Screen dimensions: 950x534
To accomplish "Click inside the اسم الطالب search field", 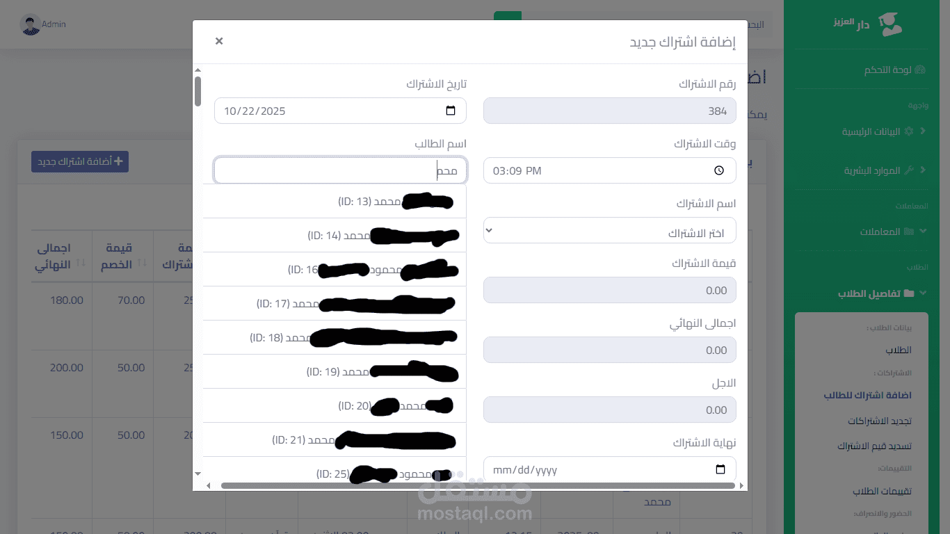I will [x=340, y=170].
